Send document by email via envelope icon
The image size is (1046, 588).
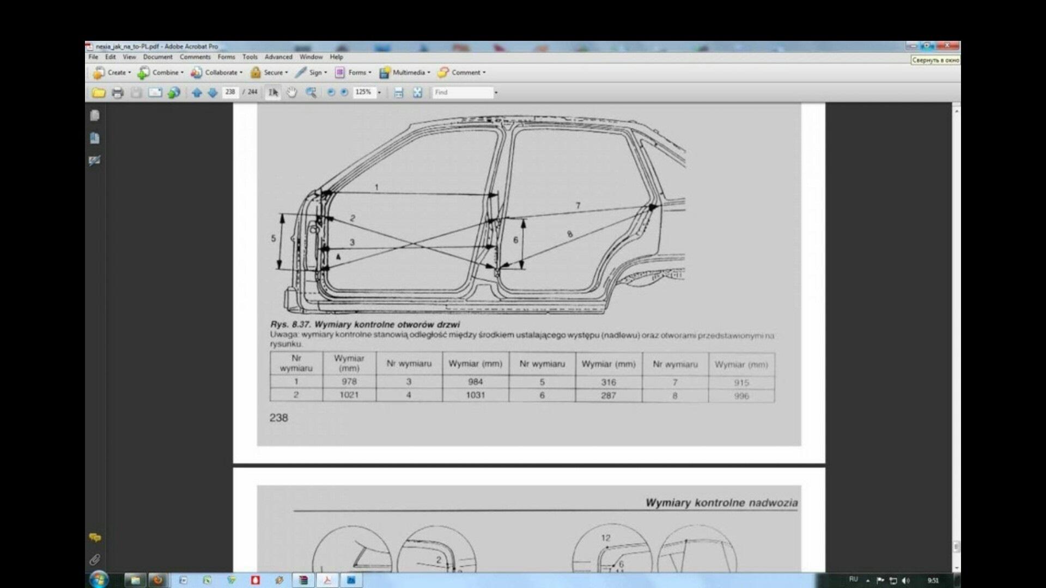pyautogui.click(x=155, y=93)
